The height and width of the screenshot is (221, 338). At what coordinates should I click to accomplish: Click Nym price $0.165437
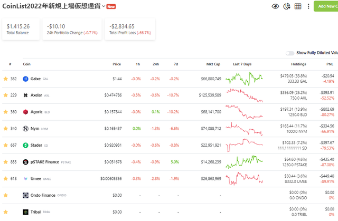pyautogui.click(x=113, y=129)
